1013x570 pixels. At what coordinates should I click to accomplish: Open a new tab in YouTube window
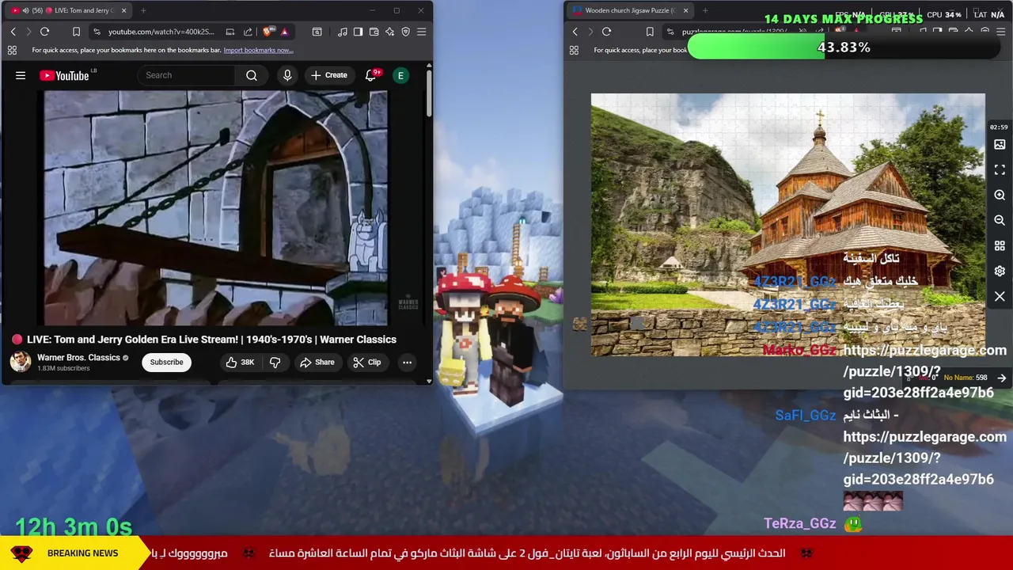click(143, 10)
